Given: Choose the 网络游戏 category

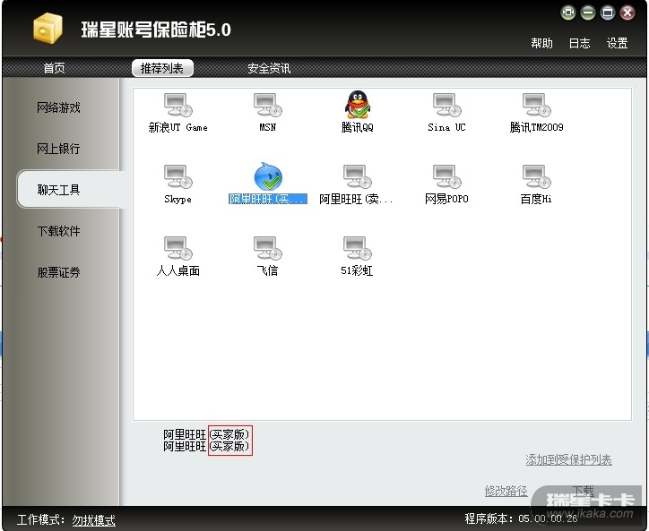Looking at the screenshot, I should [x=58, y=107].
